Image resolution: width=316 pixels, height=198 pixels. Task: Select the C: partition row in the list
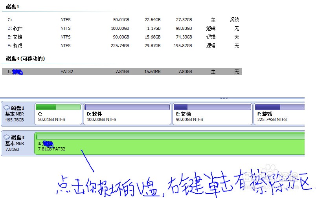point(122,20)
